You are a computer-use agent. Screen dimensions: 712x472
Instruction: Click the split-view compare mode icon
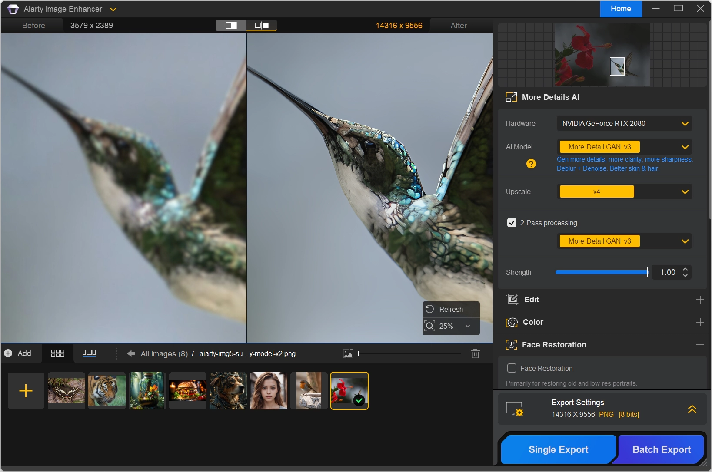pos(231,26)
